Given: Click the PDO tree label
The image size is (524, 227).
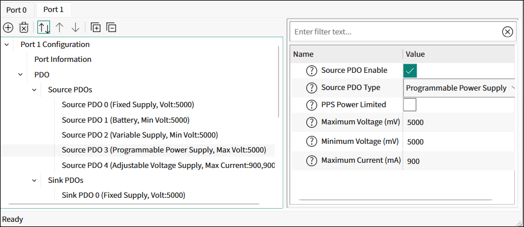Looking at the screenshot, I should coord(42,75).
